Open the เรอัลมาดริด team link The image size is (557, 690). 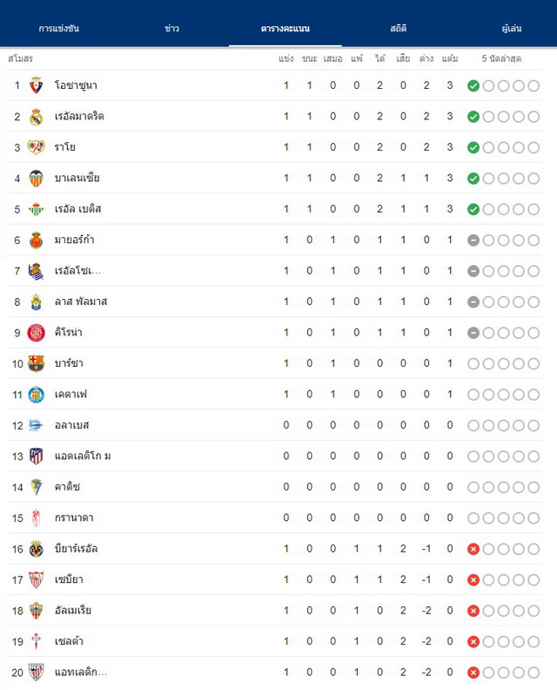coord(79,117)
